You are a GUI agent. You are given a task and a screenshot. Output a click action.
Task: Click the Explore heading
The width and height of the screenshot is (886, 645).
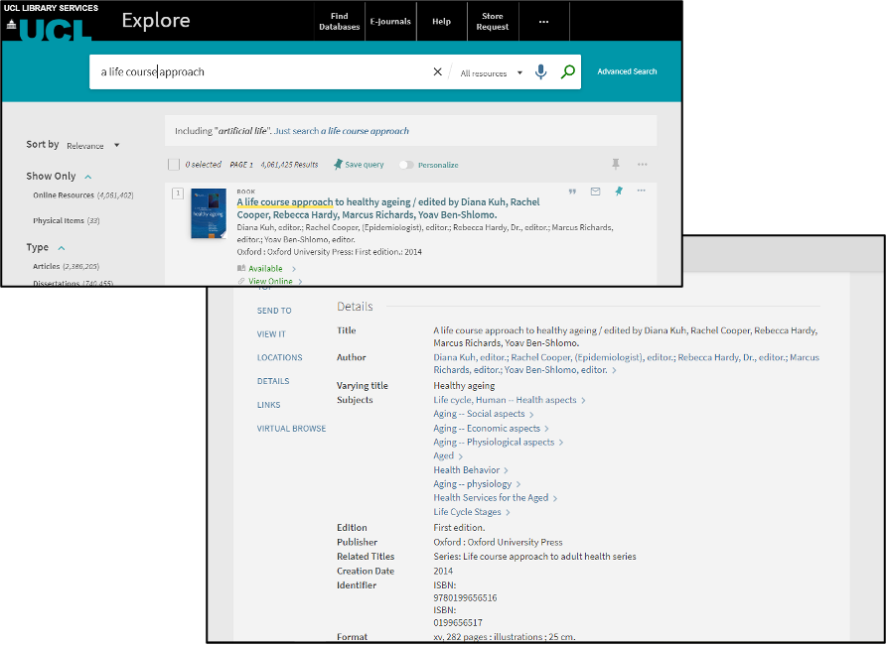[x=156, y=20]
